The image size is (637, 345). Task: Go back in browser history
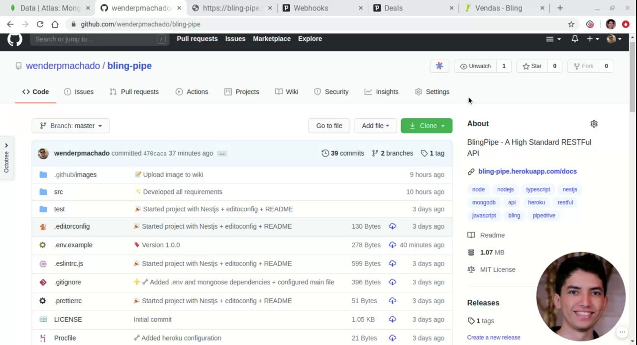pos(10,24)
